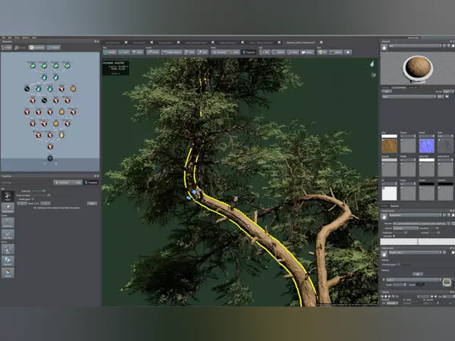Select the vertex Edit tool
This screenshot has height=341, width=455.
tap(8, 249)
